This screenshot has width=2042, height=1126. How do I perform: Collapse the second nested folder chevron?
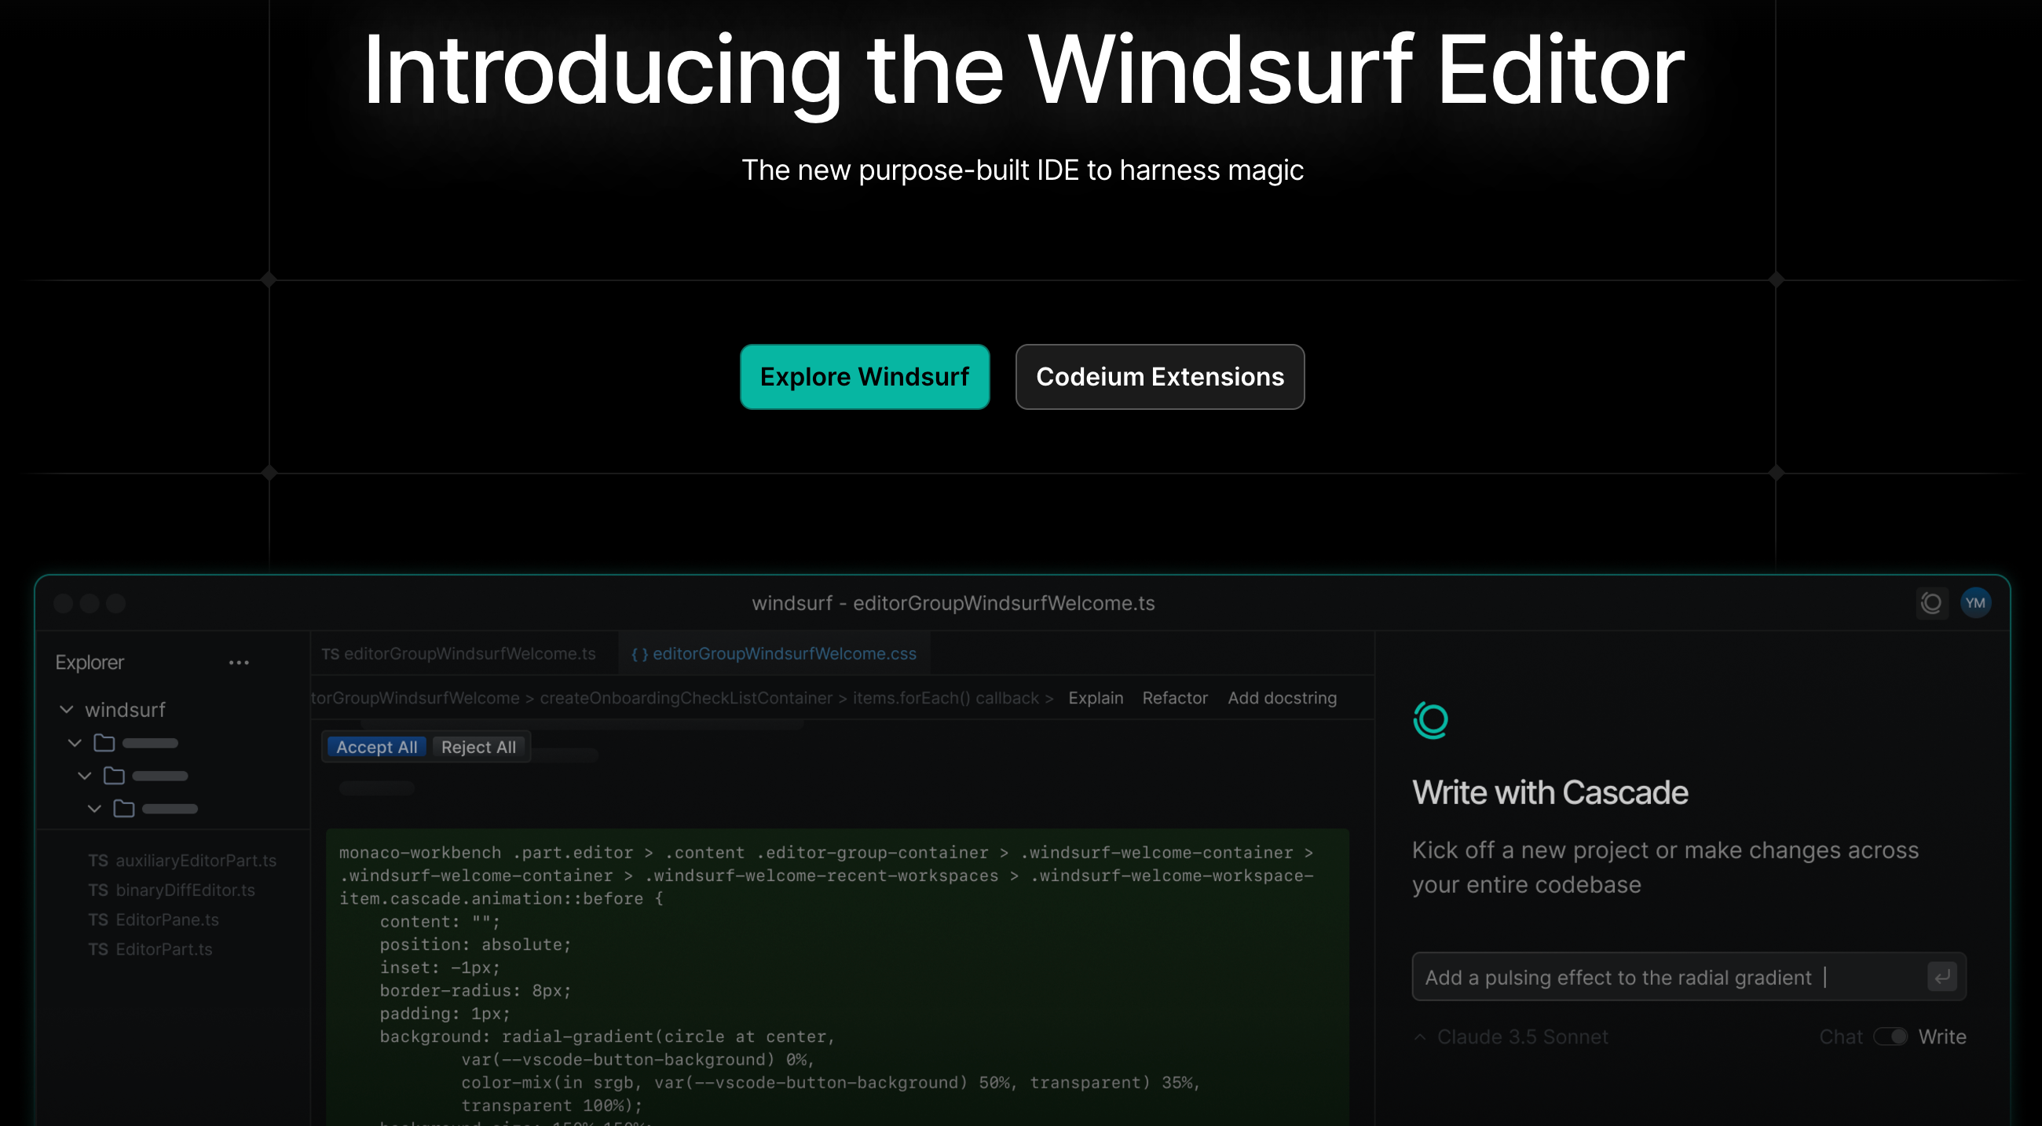tap(85, 776)
